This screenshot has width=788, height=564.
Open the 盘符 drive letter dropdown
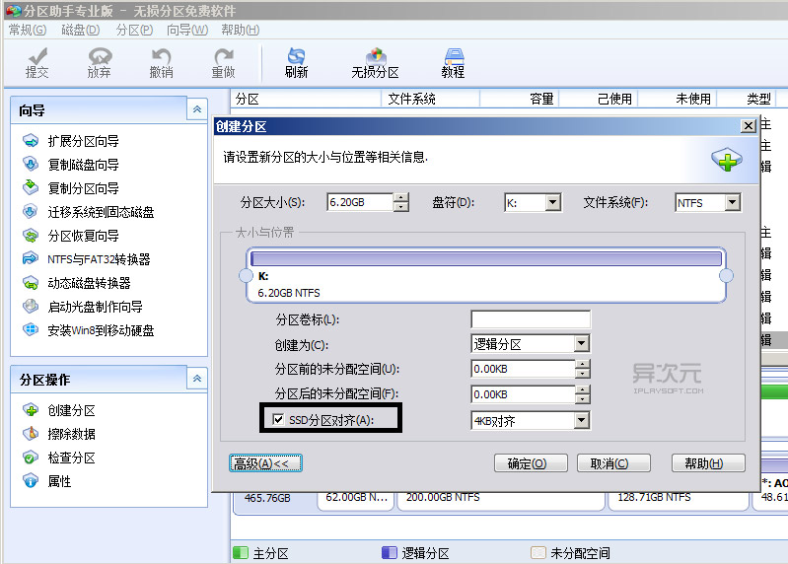click(553, 203)
